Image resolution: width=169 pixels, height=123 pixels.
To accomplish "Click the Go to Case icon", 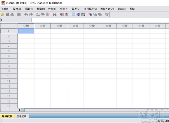I will (38, 14).
